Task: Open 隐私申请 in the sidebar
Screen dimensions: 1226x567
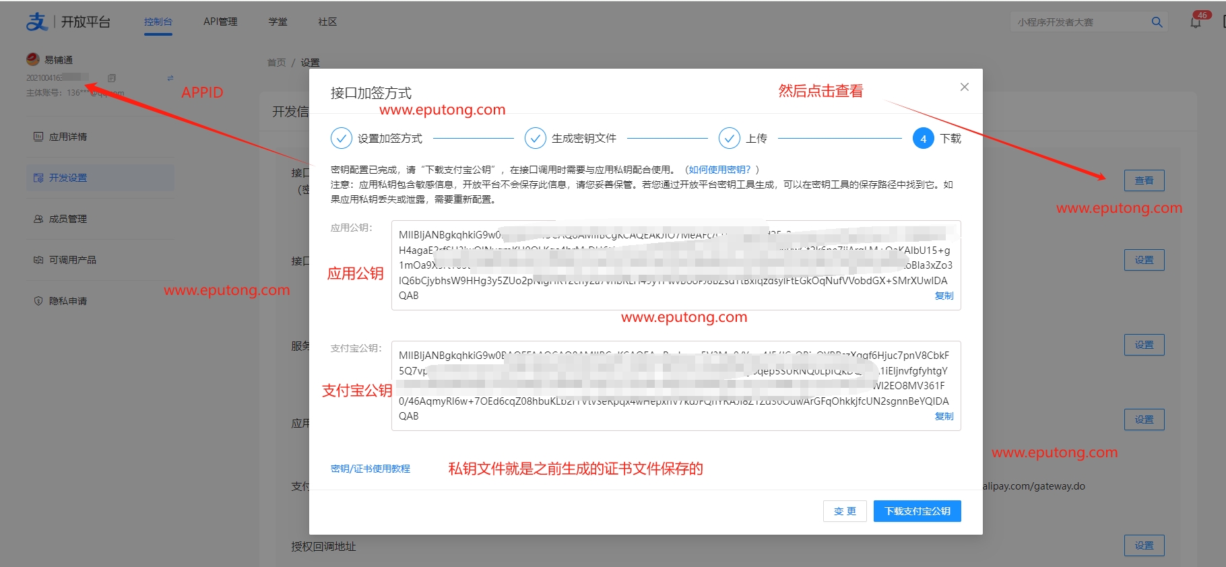Action: tap(100, 301)
